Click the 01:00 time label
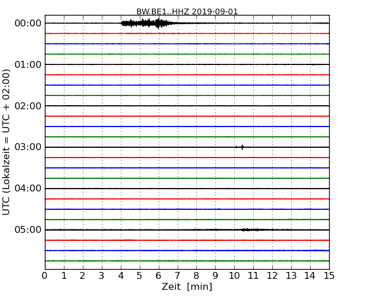This screenshot has width=374, height=299. pos(28,64)
